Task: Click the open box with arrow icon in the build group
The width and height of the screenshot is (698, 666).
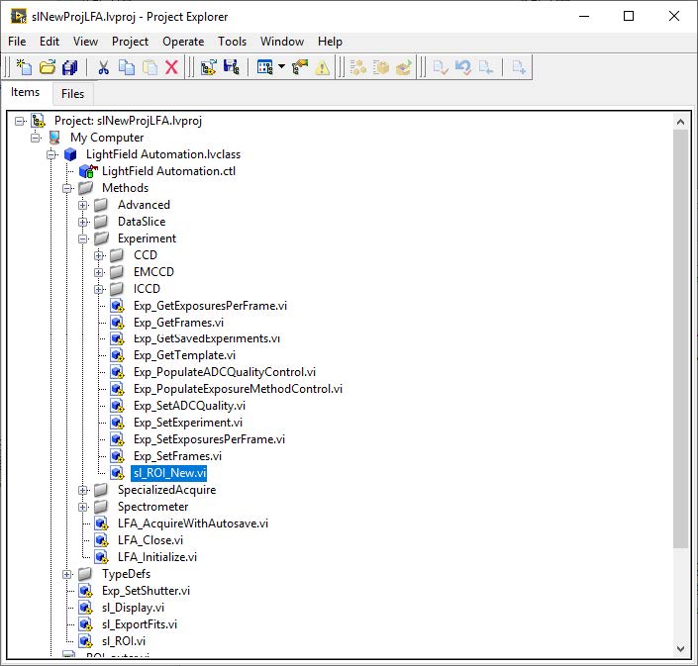Action: click(404, 67)
